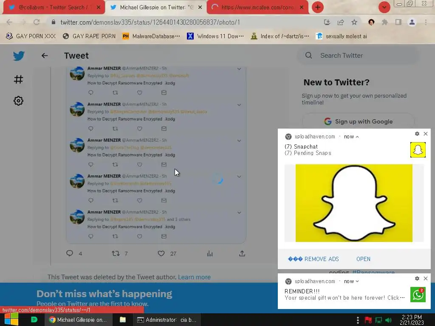Open the Extensions puzzle icon
The height and width of the screenshot is (326, 435).
[x=385, y=22]
